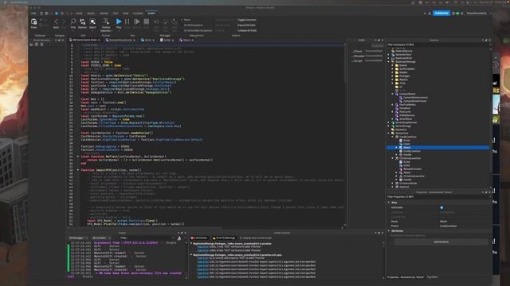Click the Filter workspace search field
Screen dimensions: 510x286
click(x=437, y=44)
